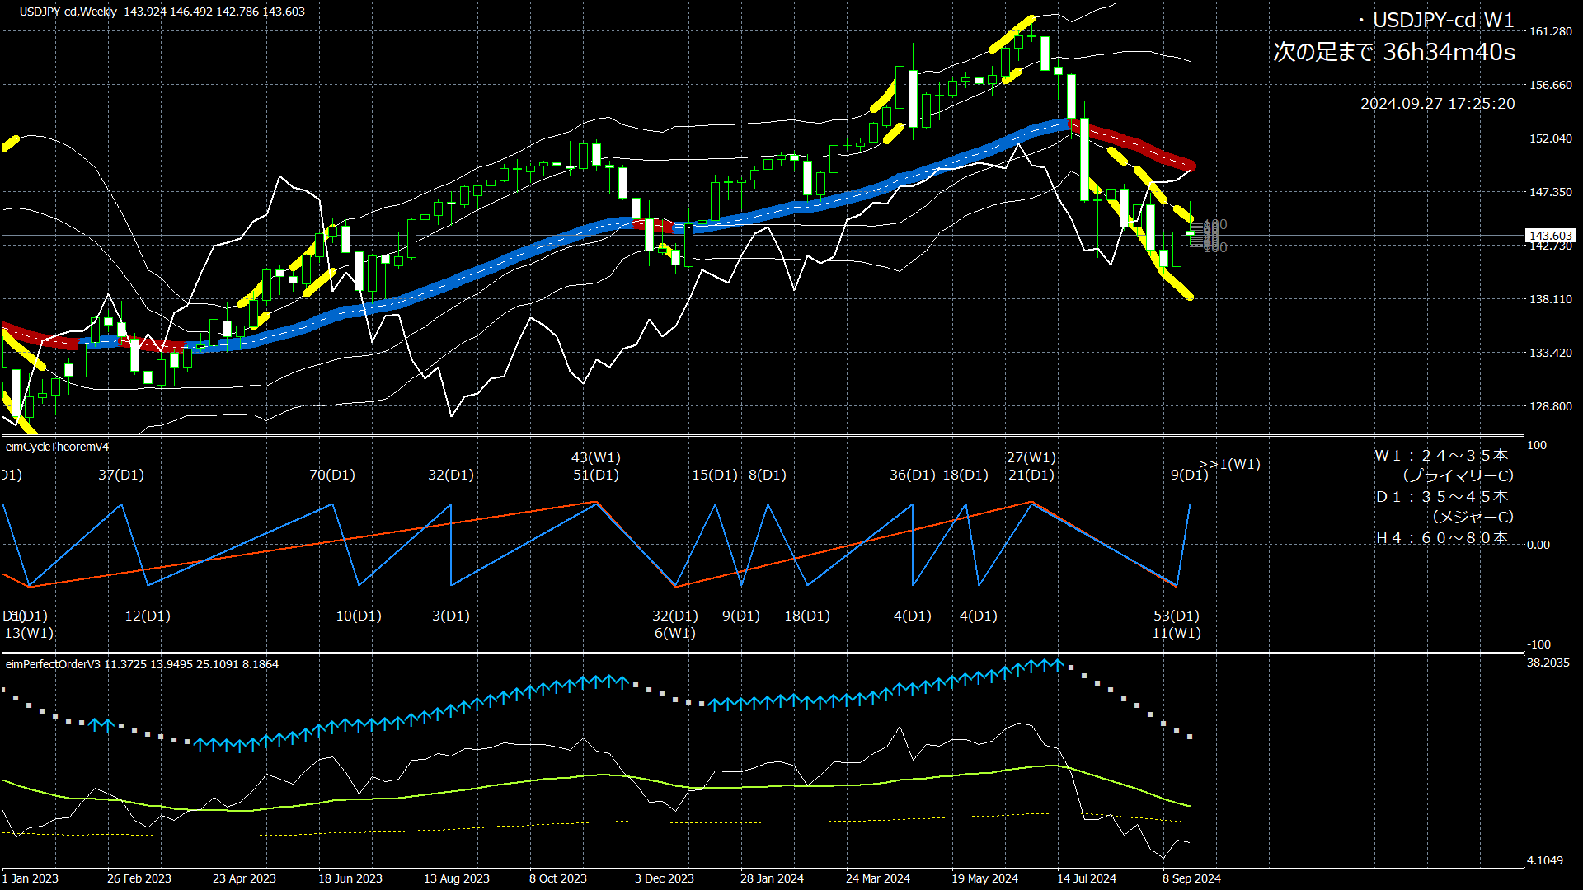Click the 2024.09.27 17:25:20 timestamp label

pyautogui.click(x=1437, y=104)
